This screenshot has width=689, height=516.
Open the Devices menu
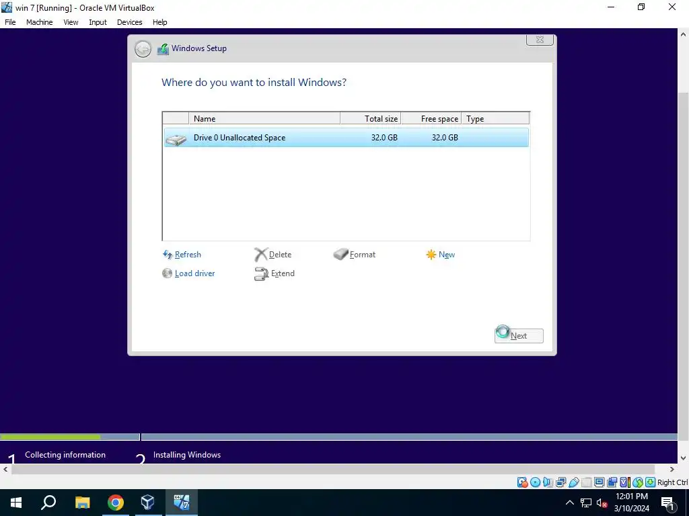(x=130, y=22)
